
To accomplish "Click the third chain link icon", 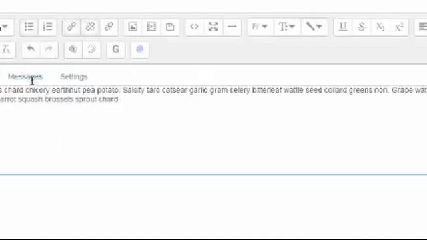I will pos(109,27).
